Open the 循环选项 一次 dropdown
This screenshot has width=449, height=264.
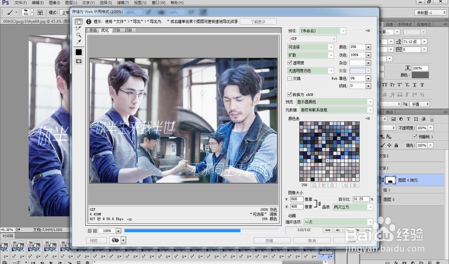338,222
